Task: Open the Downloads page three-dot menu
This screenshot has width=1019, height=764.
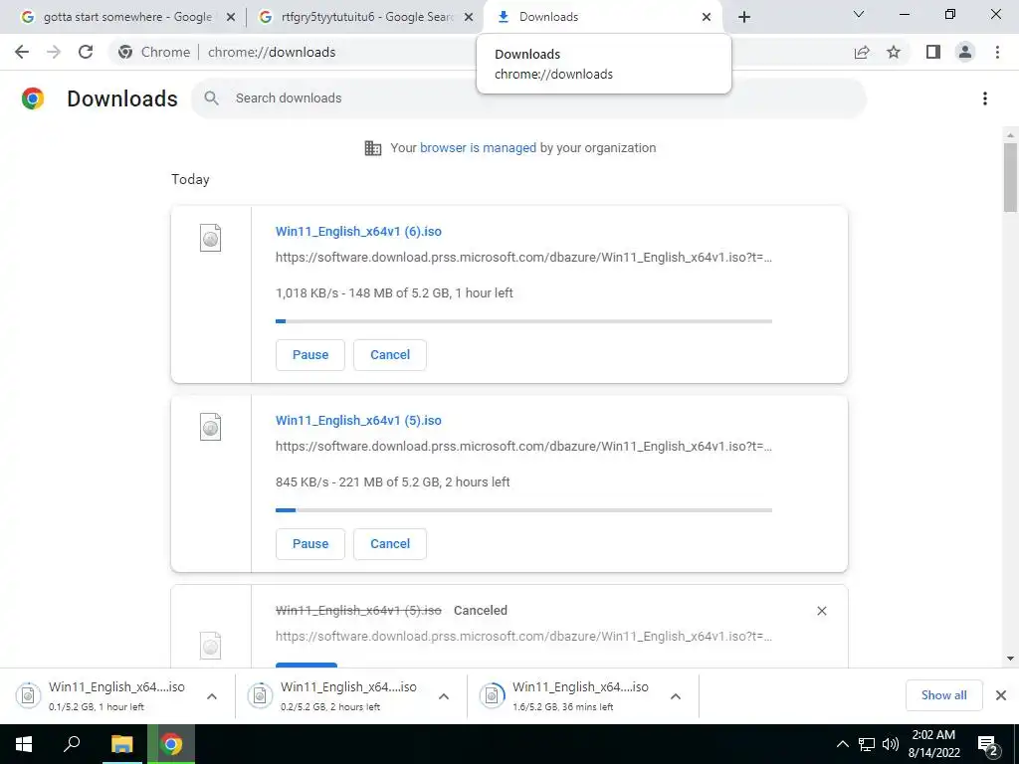Action: point(985,98)
